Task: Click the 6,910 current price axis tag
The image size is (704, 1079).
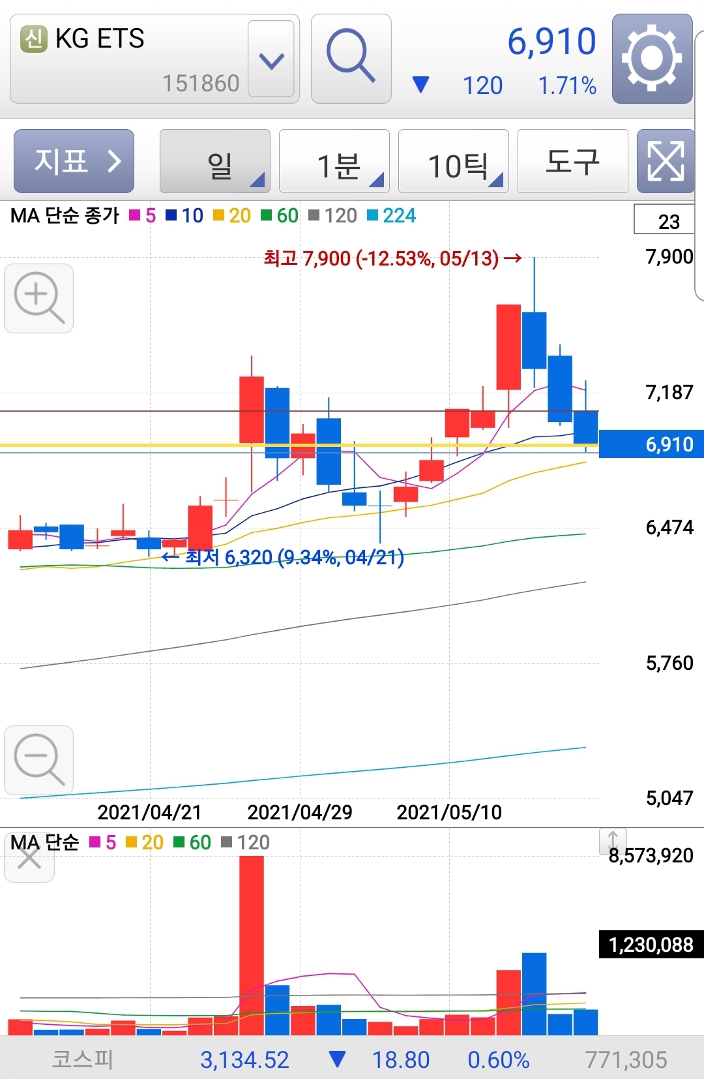Action: pos(651,444)
